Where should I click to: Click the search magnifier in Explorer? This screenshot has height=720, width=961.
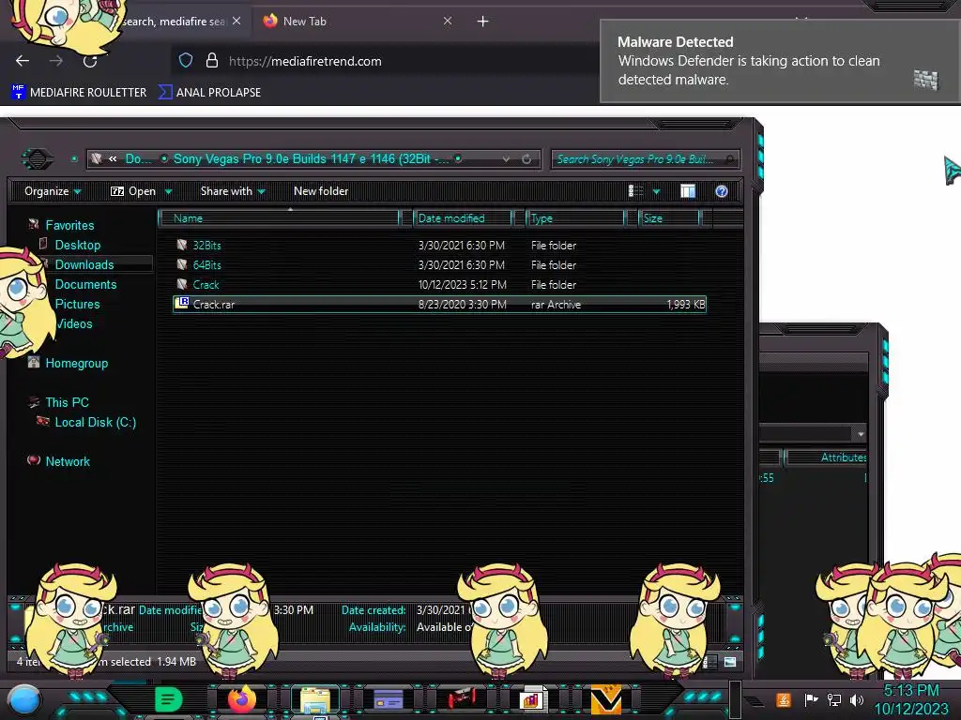[x=729, y=159]
